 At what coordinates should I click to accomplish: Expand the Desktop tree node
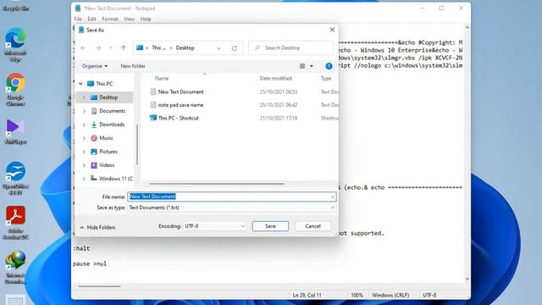[84, 97]
